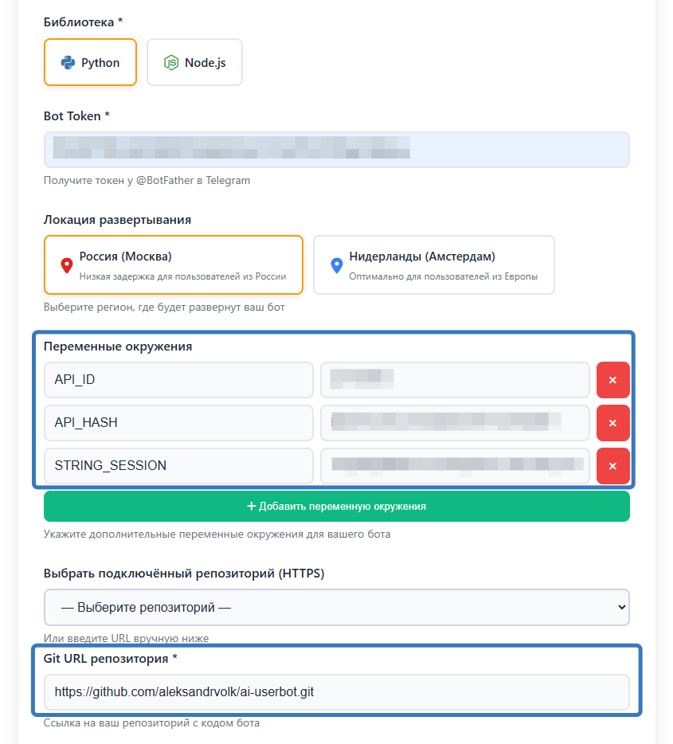Screen dimensions: 673x744
Task: Click the API_ID variable name field
Action: coord(178,380)
